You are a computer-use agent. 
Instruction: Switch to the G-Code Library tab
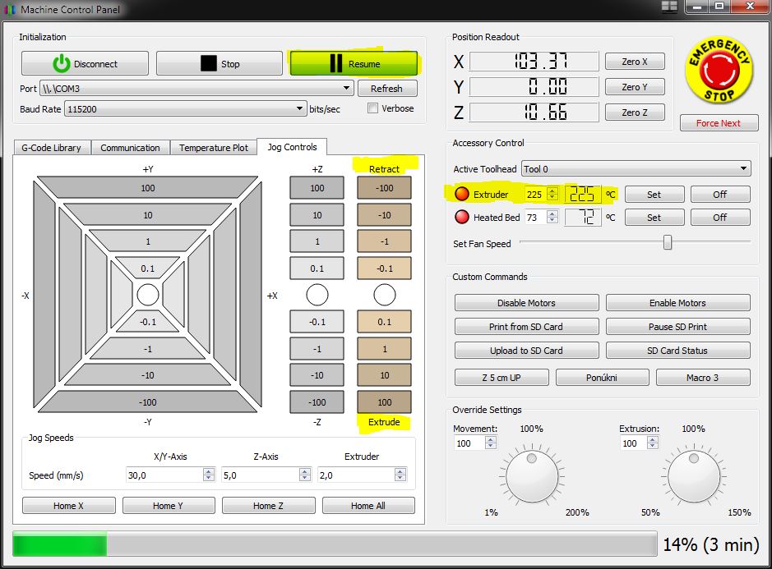coord(51,148)
